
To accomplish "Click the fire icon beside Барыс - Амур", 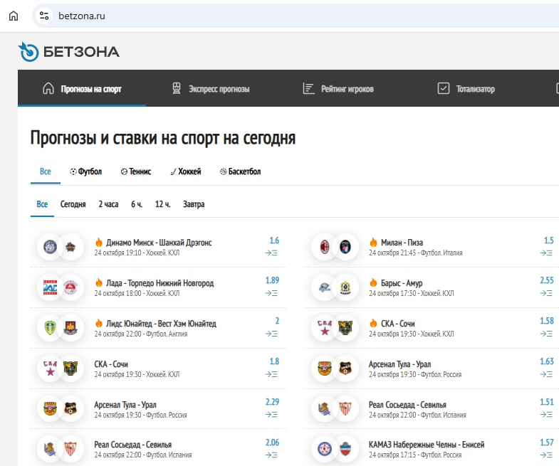I will point(373,282).
